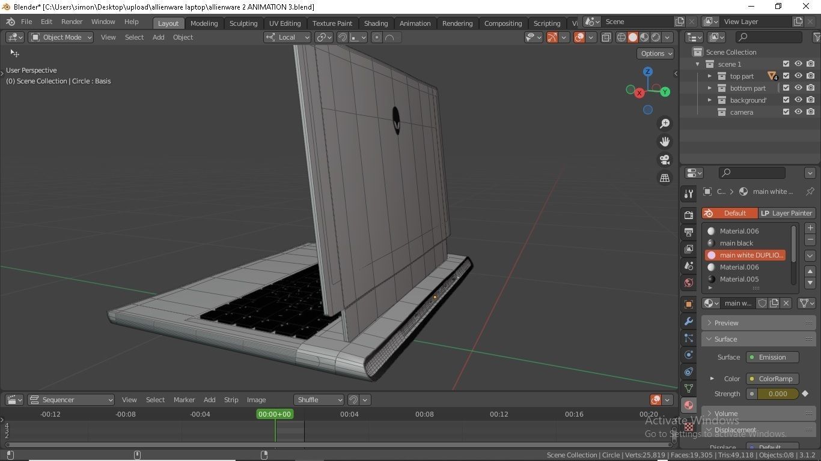Open the Shuffle overlap mode dropdown

(x=319, y=400)
